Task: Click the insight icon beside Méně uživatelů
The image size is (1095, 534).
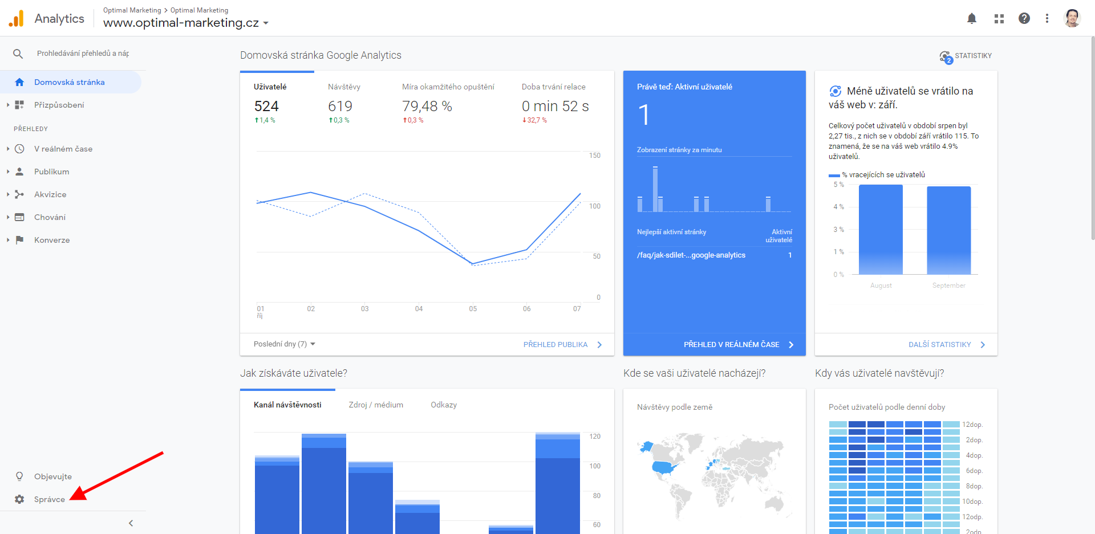Action: [836, 91]
